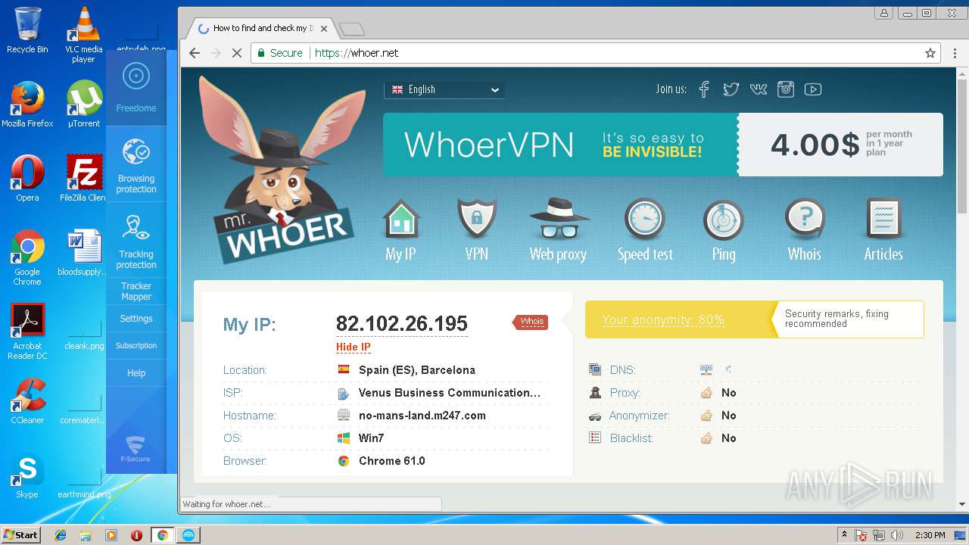Open a new Chrome tab

coord(352,30)
